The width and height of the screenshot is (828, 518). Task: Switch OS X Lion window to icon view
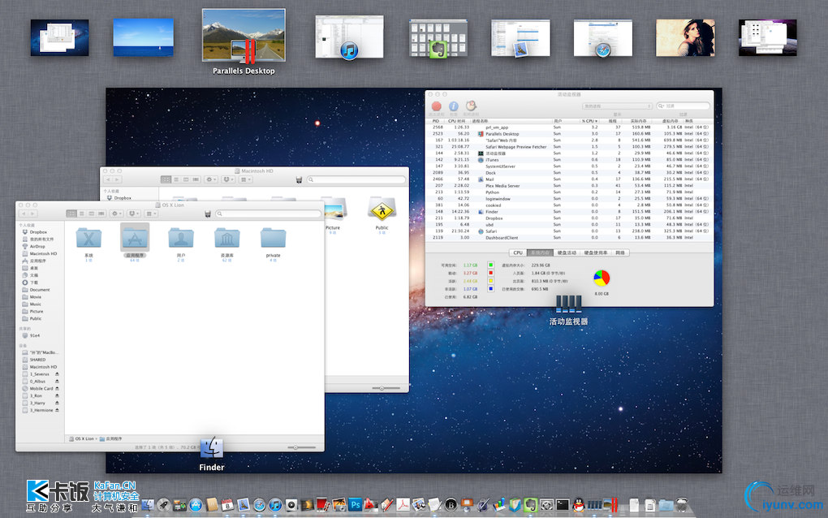point(71,214)
